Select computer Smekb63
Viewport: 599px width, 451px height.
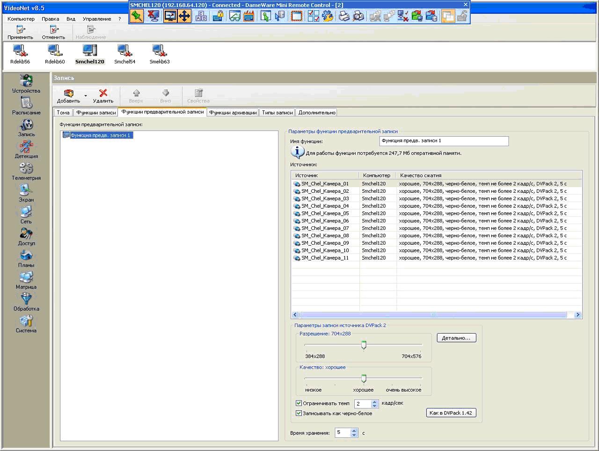coord(160,54)
